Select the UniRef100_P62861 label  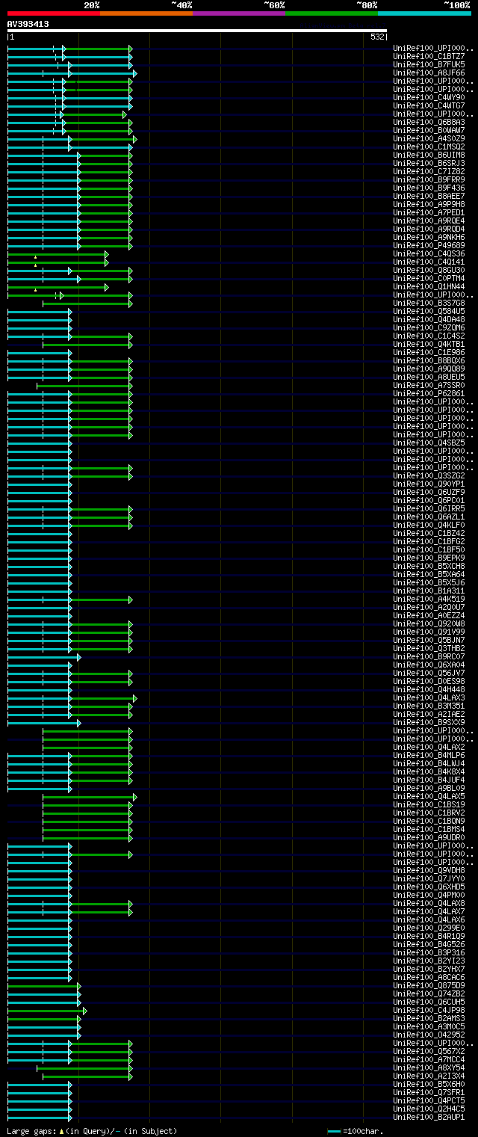tap(429, 393)
